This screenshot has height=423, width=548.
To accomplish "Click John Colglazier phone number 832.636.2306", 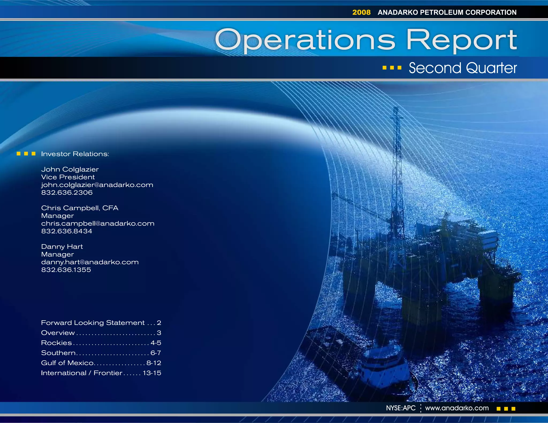I will pos(67,193).
